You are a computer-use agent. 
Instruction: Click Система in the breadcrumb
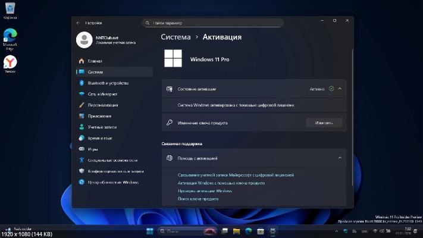(x=176, y=37)
